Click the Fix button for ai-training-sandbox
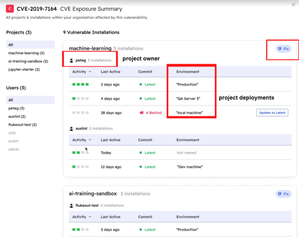 point(283,194)
